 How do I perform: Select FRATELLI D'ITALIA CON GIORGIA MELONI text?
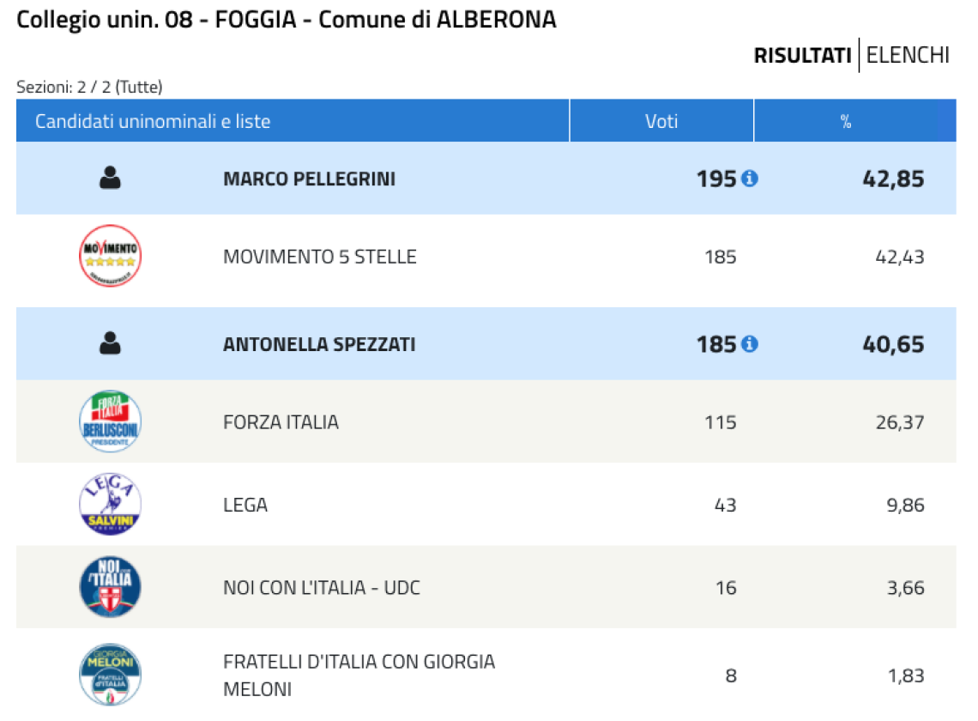click(x=359, y=676)
